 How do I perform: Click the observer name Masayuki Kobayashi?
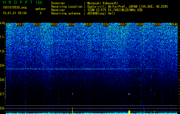point(103,3)
